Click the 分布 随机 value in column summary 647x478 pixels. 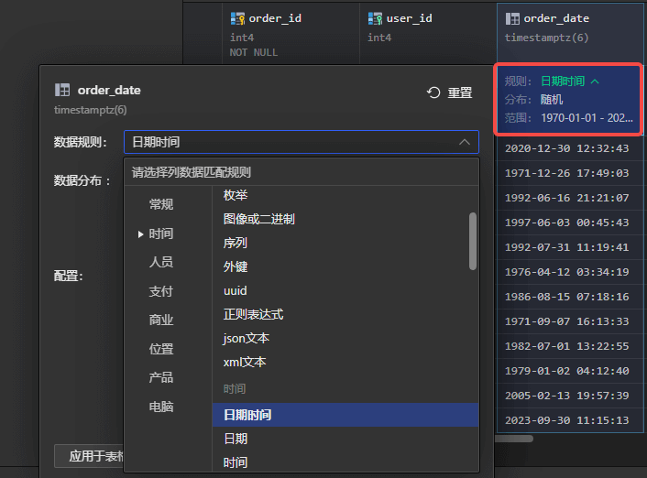point(552,100)
